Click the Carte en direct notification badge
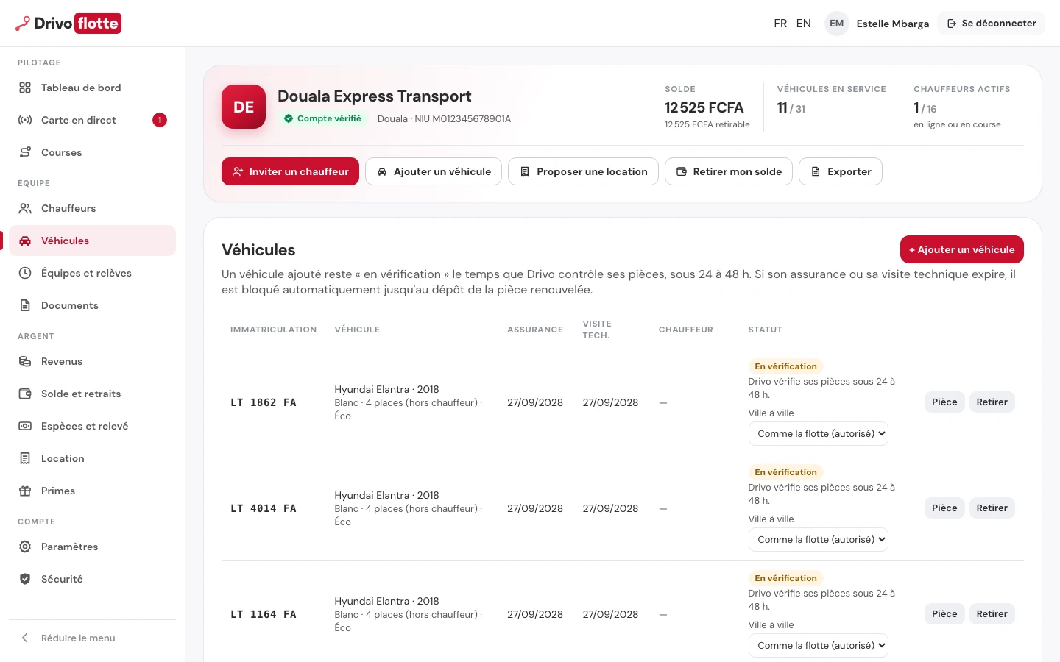 click(160, 120)
